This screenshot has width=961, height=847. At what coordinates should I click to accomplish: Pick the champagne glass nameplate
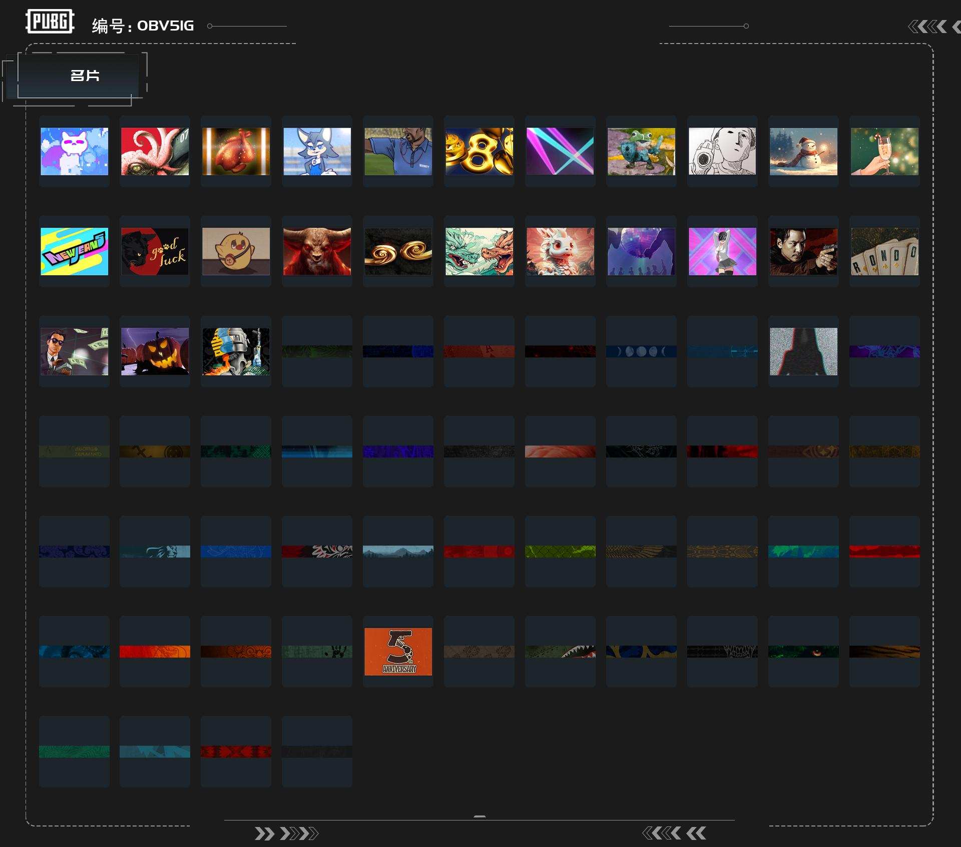click(885, 152)
